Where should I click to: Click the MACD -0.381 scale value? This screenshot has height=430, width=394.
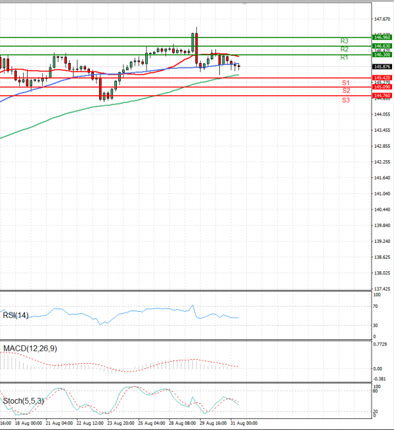tap(380, 379)
